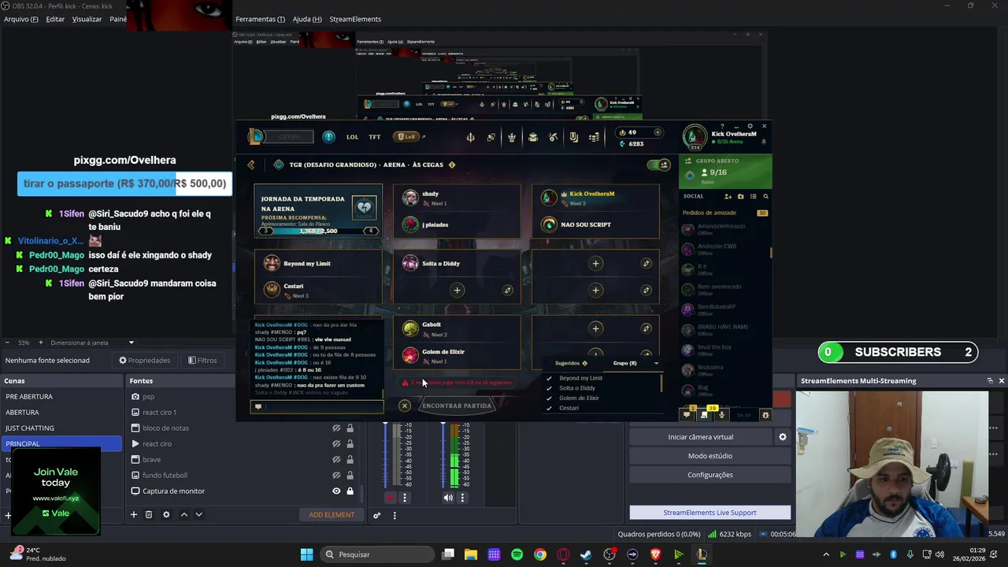Move source down with arrow icon
1008x567 pixels.
click(198, 514)
